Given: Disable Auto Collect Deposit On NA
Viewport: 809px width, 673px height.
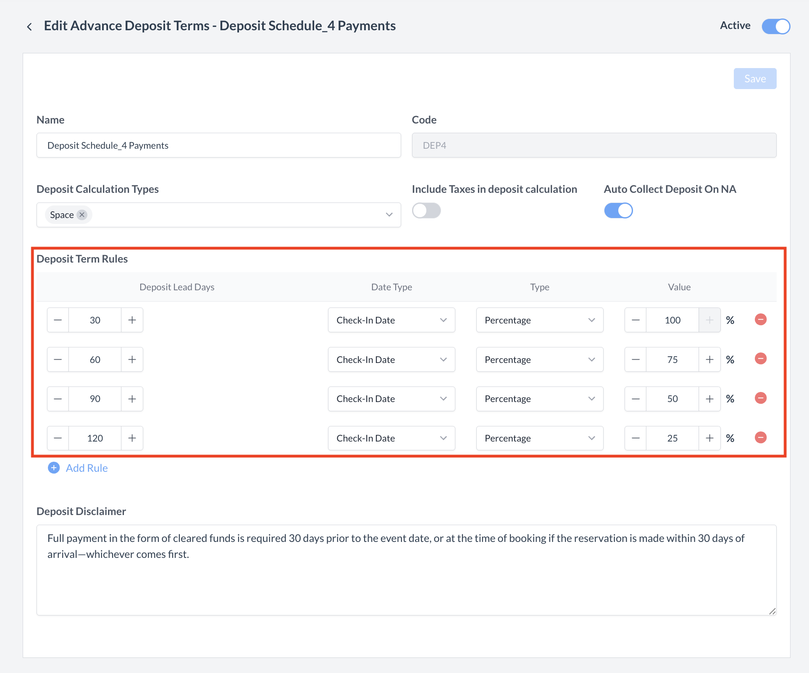Looking at the screenshot, I should [618, 210].
